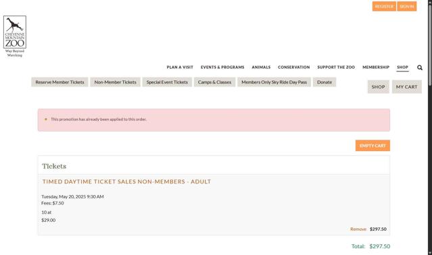Open the Camps & Classes tab
Image resolution: width=432 pixels, height=255 pixels.
tap(214, 82)
